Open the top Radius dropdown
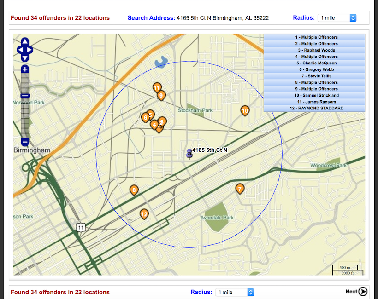The width and height of the screenshot is (378, 299). 337,18
